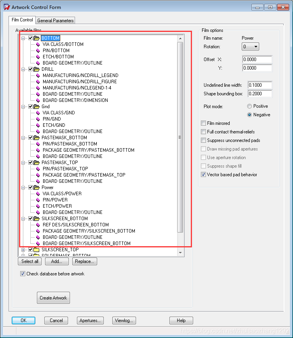Click diamond icon of MANUFACTURING/NCDRILL_FIGURE
This screenshot has width=293, height=338.
pos(38,82)
